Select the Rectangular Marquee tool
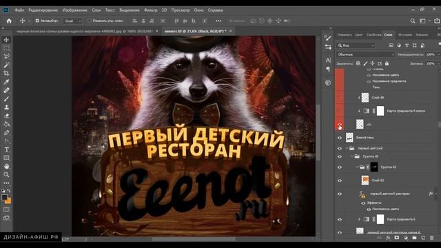This screenshot has height=248, width=441. tap(6, 48)
